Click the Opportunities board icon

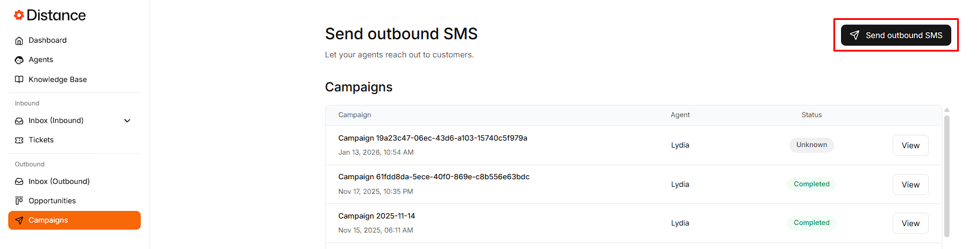point(19,201)
